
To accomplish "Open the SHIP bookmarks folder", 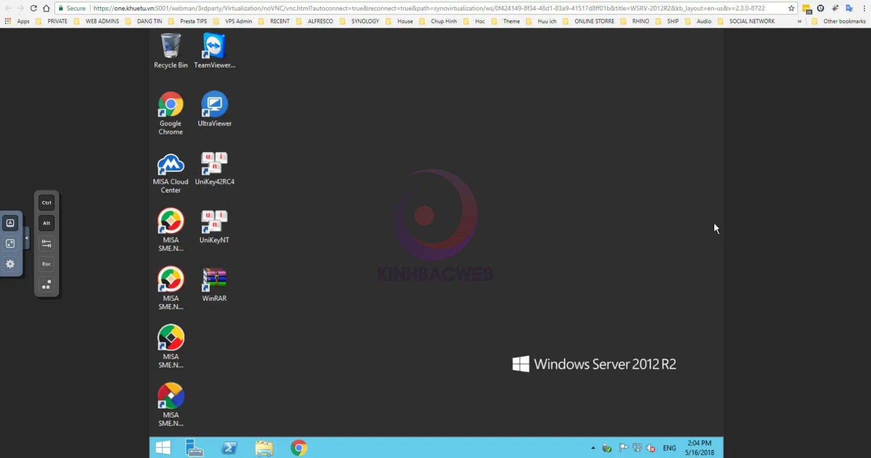I will [x=667, y=21].
